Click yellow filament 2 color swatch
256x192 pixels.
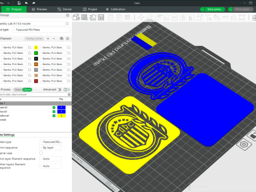click(x=36, y=47)
